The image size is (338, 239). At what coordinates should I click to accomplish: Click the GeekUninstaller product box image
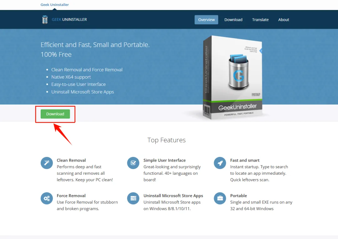point(233,77)
